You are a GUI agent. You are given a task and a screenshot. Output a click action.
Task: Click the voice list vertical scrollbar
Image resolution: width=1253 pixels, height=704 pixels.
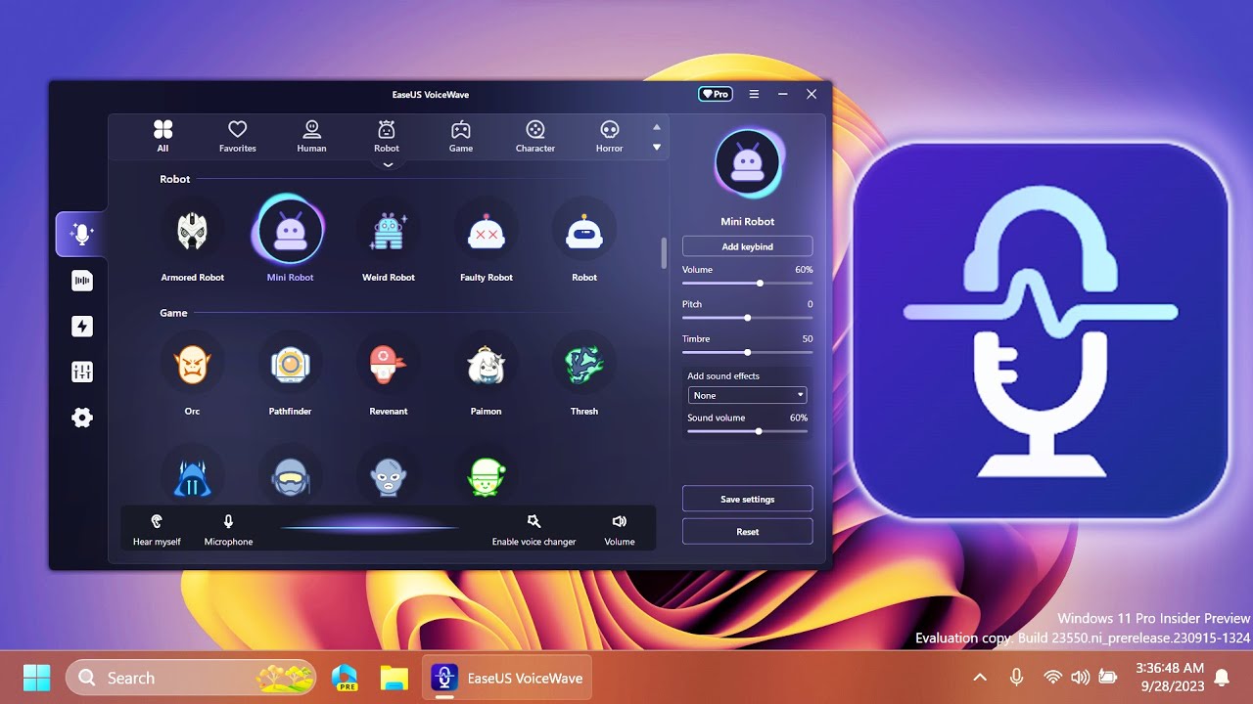[664, 253]
